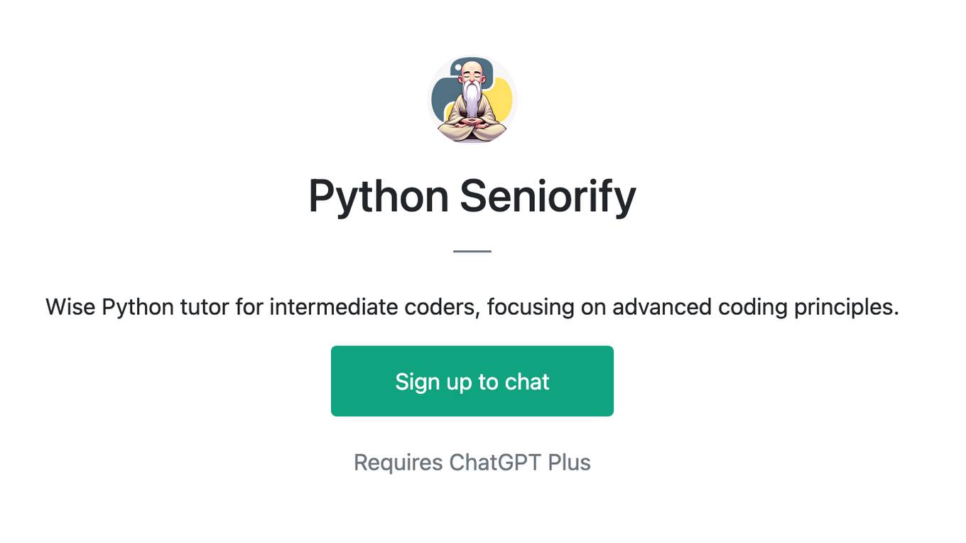Click advanced coding principles at description end
Screen dimensions: 966x543
[x=756, y=307]
